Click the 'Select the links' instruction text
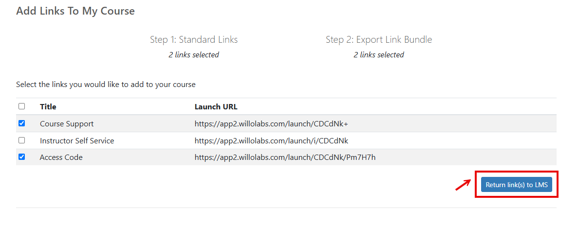 (106, 85)
